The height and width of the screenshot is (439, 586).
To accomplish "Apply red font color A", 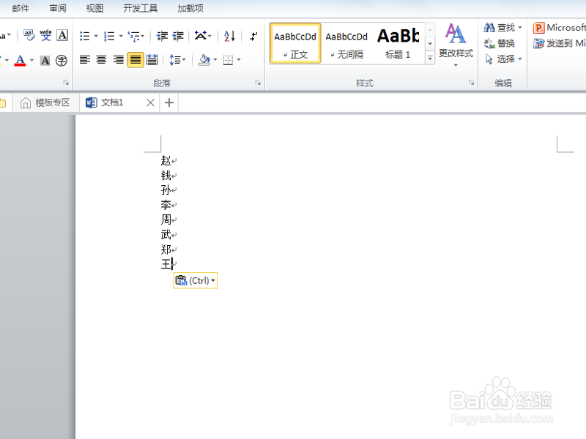I will coord(20,60).
